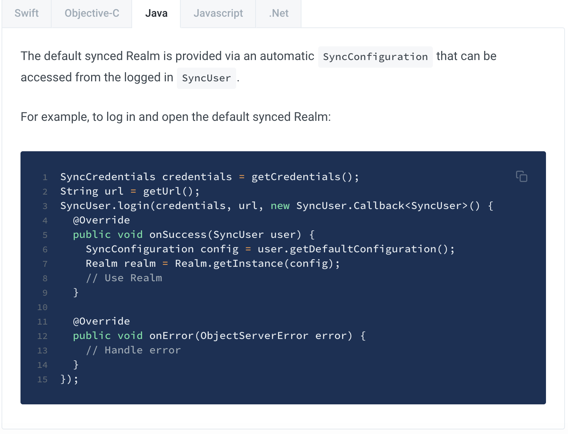Select the Java tab

156,13
